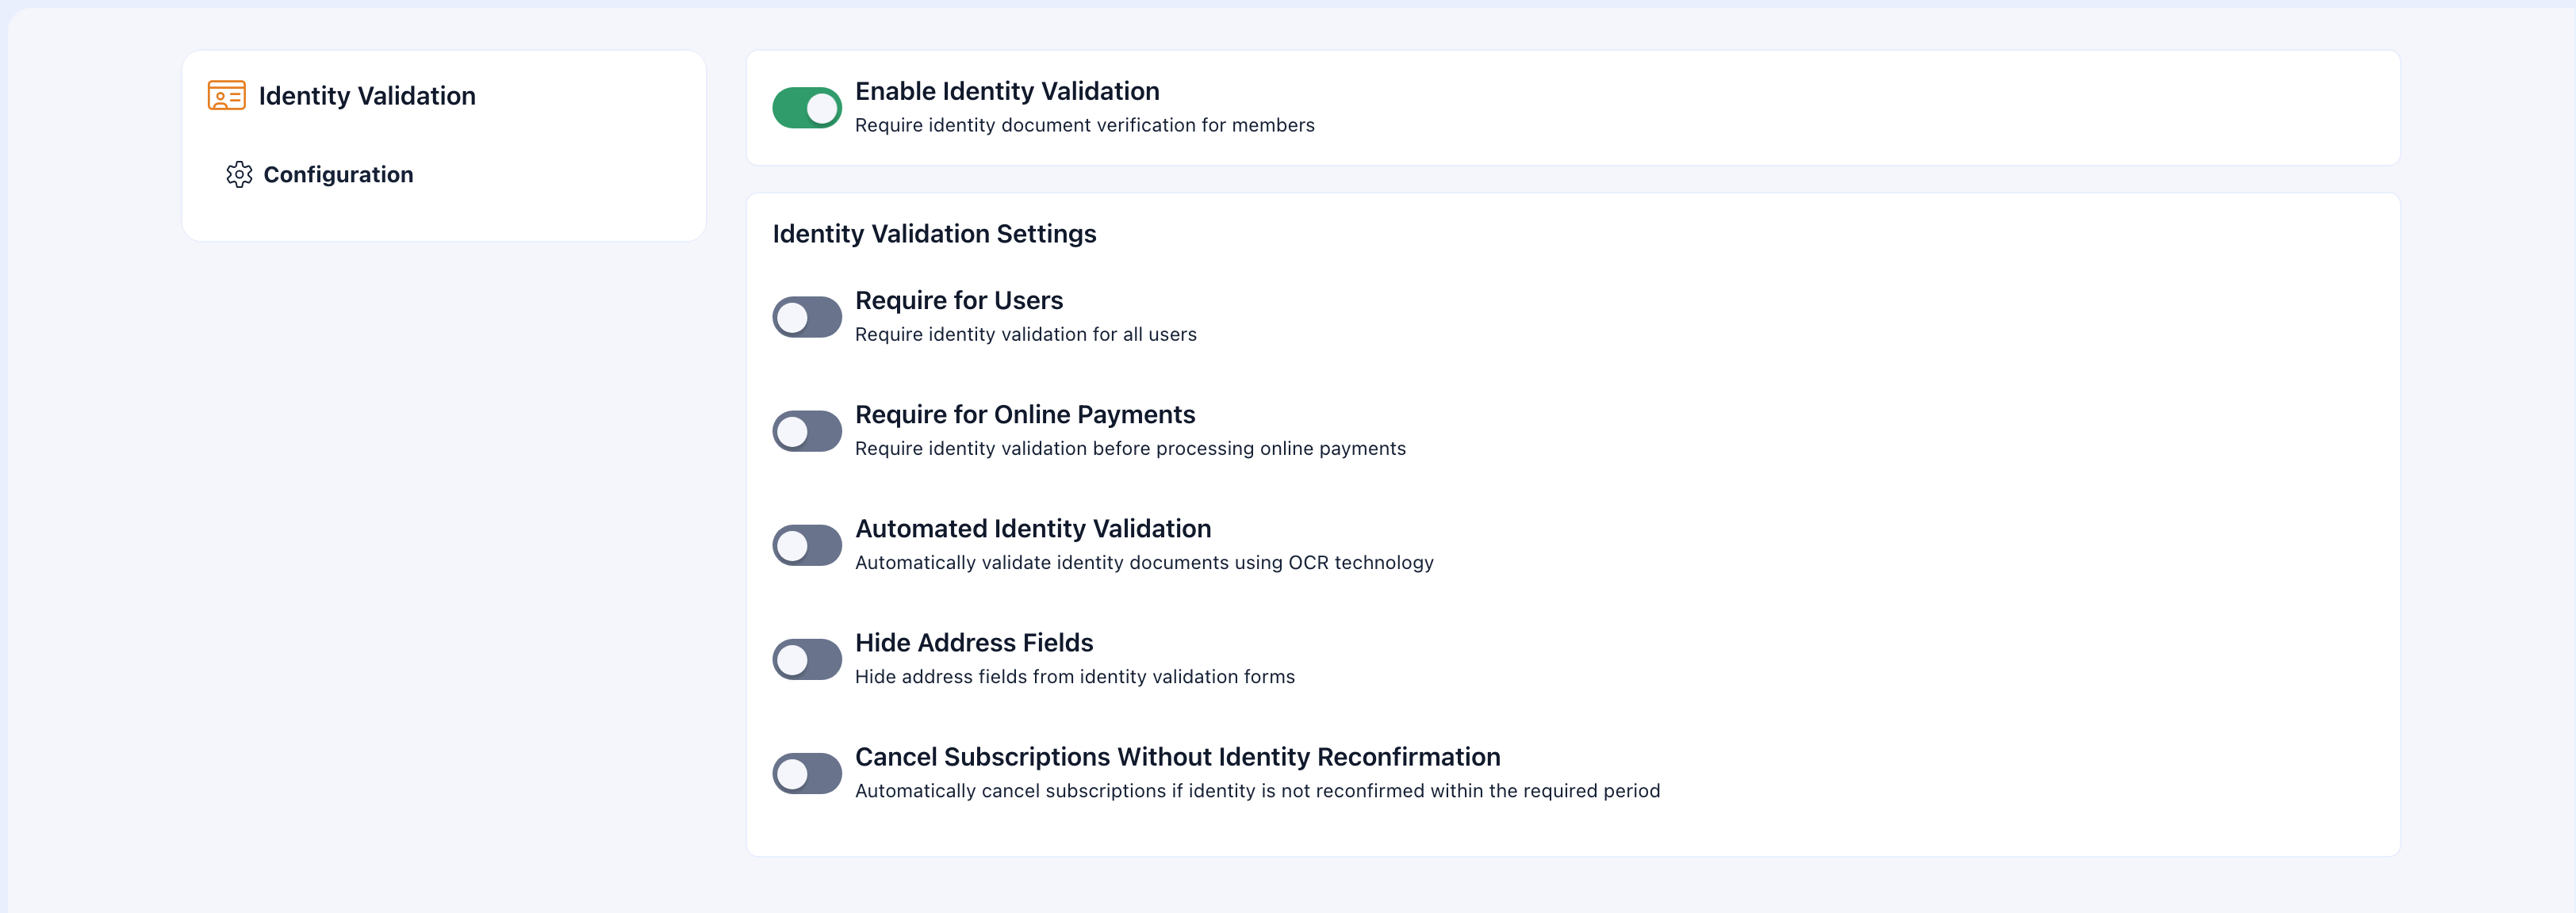The height and width of the screenshot is (913, 2576).
Task: Click the Require for Online Payments description text
Action: pos(1129,449)
